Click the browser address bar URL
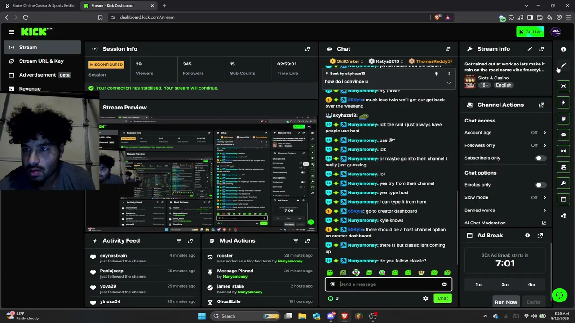 click(x=147, y=17)
